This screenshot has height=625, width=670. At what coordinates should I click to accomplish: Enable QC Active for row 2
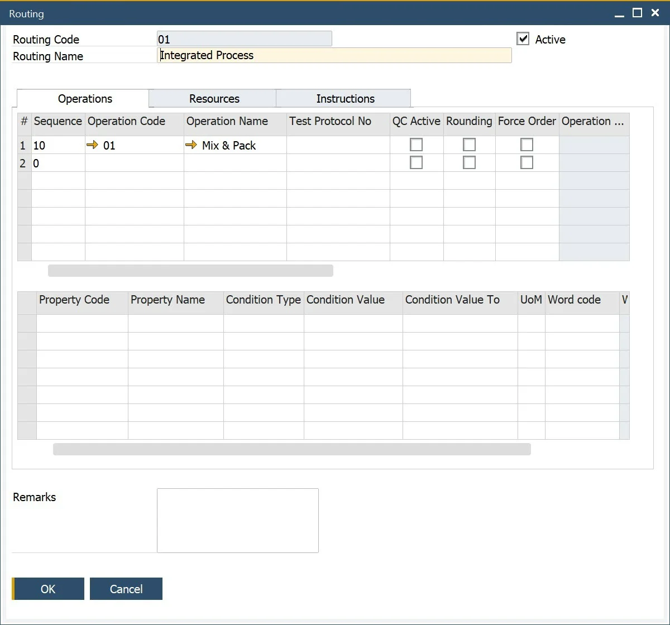[x=416, y=163]
